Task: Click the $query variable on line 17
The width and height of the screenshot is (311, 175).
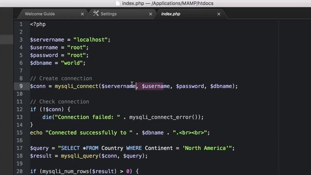Action: (39, 148)
